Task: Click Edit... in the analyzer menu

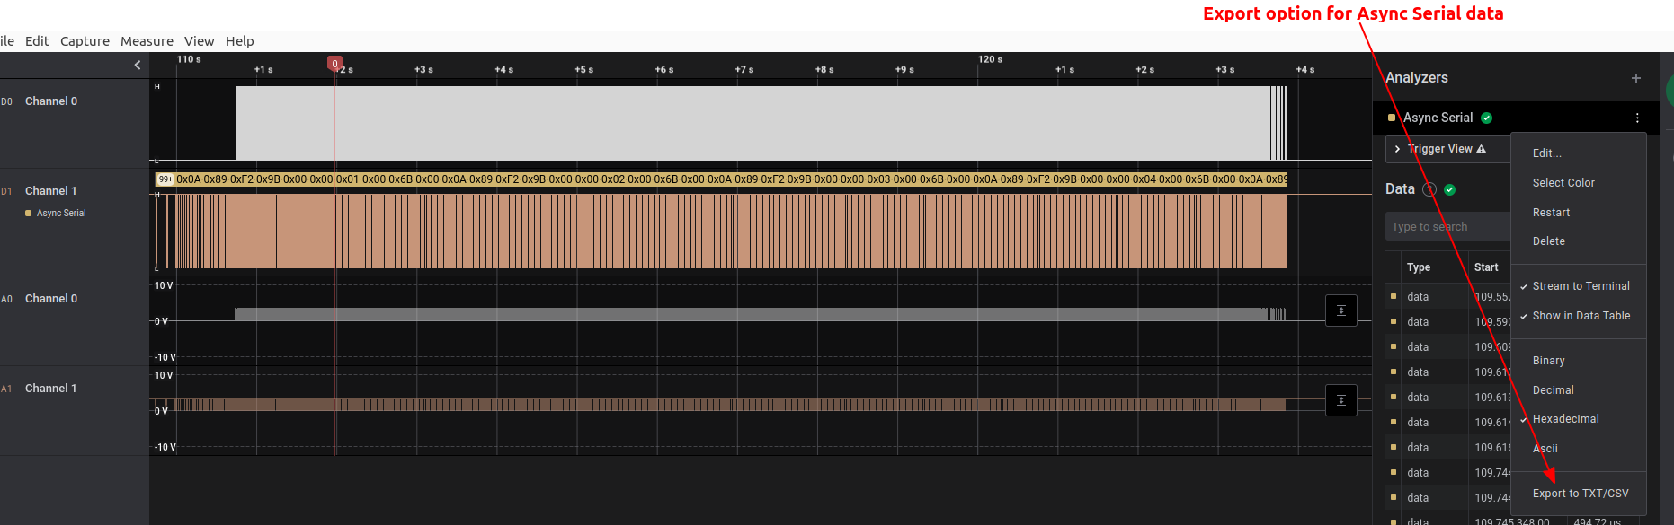Action: [1546, 153]
